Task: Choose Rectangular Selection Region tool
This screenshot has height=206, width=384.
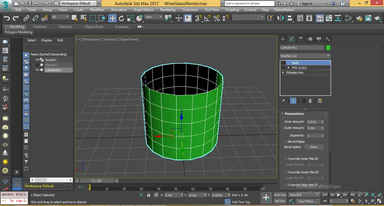Action: coord(93,18)
